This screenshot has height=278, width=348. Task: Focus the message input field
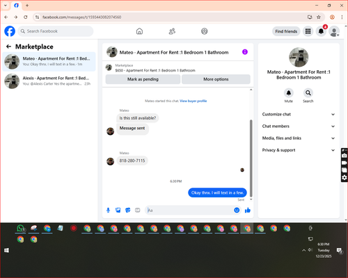coord(189,210)
